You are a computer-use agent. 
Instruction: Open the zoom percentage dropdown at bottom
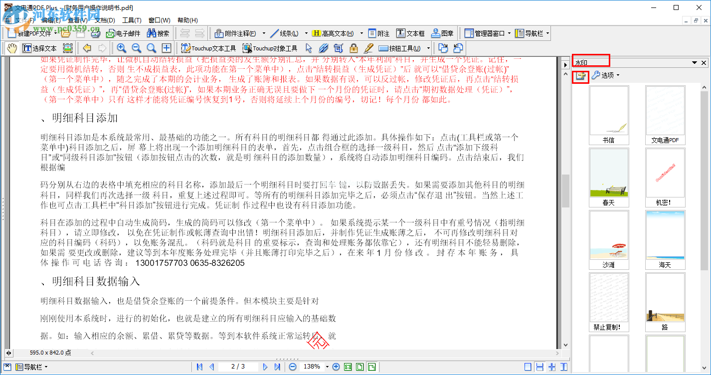(x=328, y=367)
